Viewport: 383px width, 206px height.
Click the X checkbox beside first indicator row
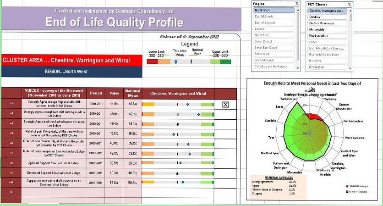point(225,105)
